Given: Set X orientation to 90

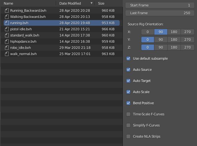Looking at the screenshot, I should pyautogui.click(x=161, y=32).
